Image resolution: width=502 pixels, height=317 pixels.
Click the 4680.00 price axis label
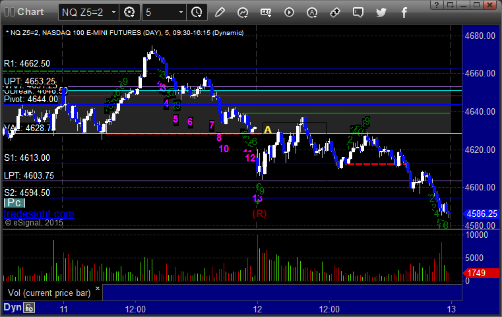coord(480,36)
